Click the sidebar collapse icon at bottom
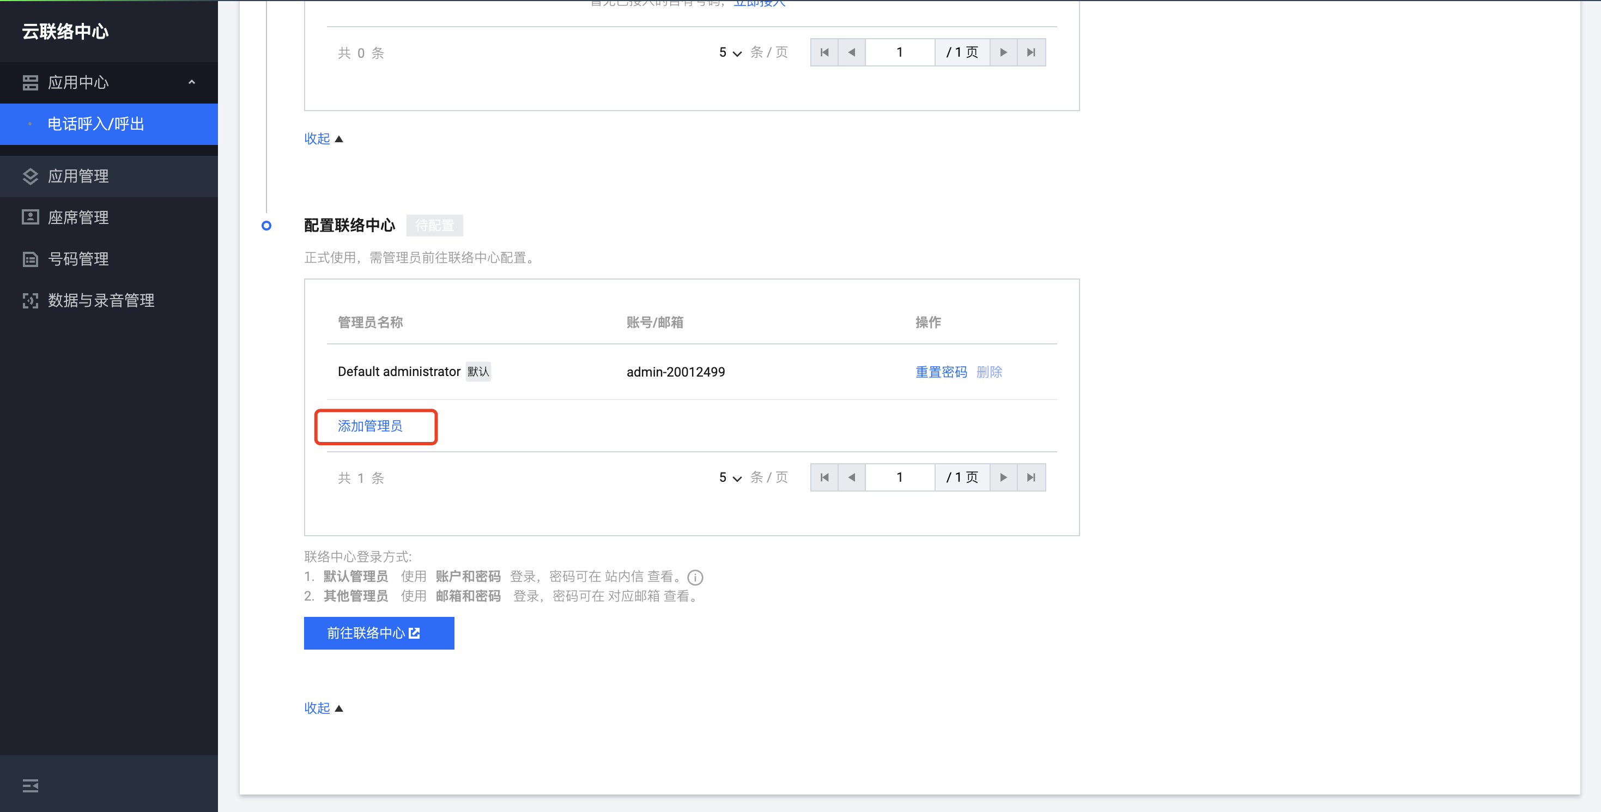Screen dimensions: 1601x812 point(31,786)
